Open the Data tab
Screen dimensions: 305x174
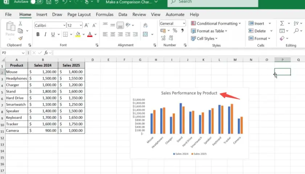tap(123, 14)
